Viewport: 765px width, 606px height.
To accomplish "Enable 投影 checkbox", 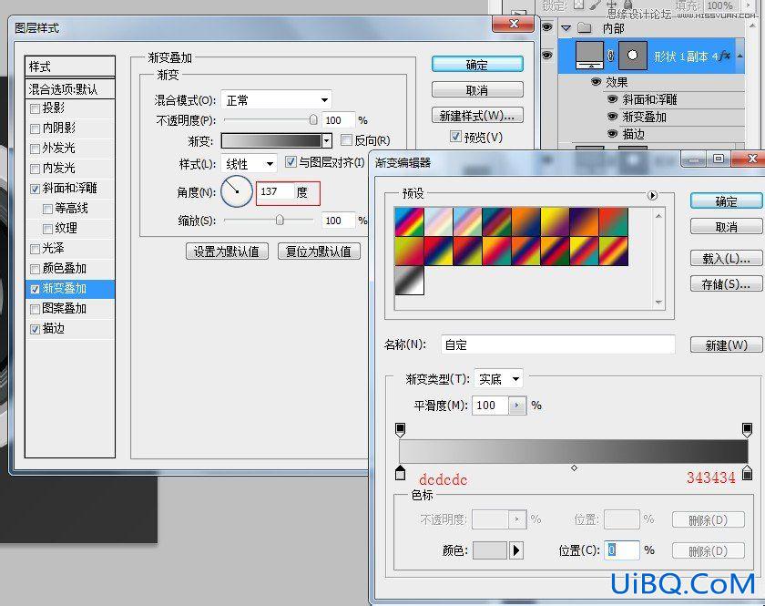I will (x=35, y=108).
